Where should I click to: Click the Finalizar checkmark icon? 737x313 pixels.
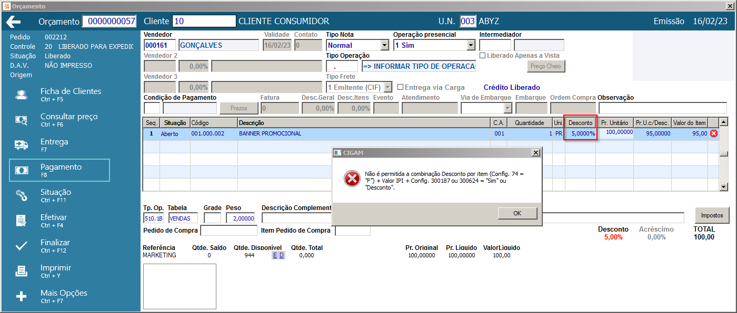tap(22, 246)
